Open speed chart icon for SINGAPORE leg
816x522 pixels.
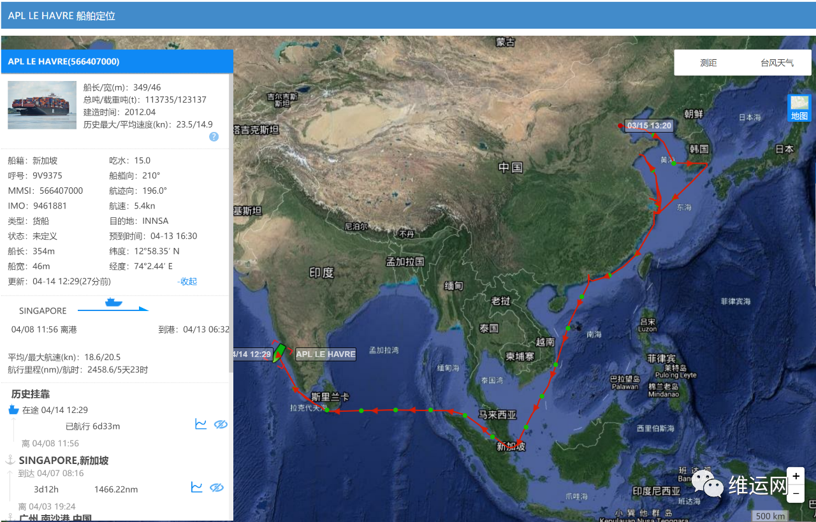(x=197, y=487)
